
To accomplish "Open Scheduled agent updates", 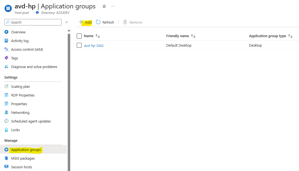I will coord(31,121).
